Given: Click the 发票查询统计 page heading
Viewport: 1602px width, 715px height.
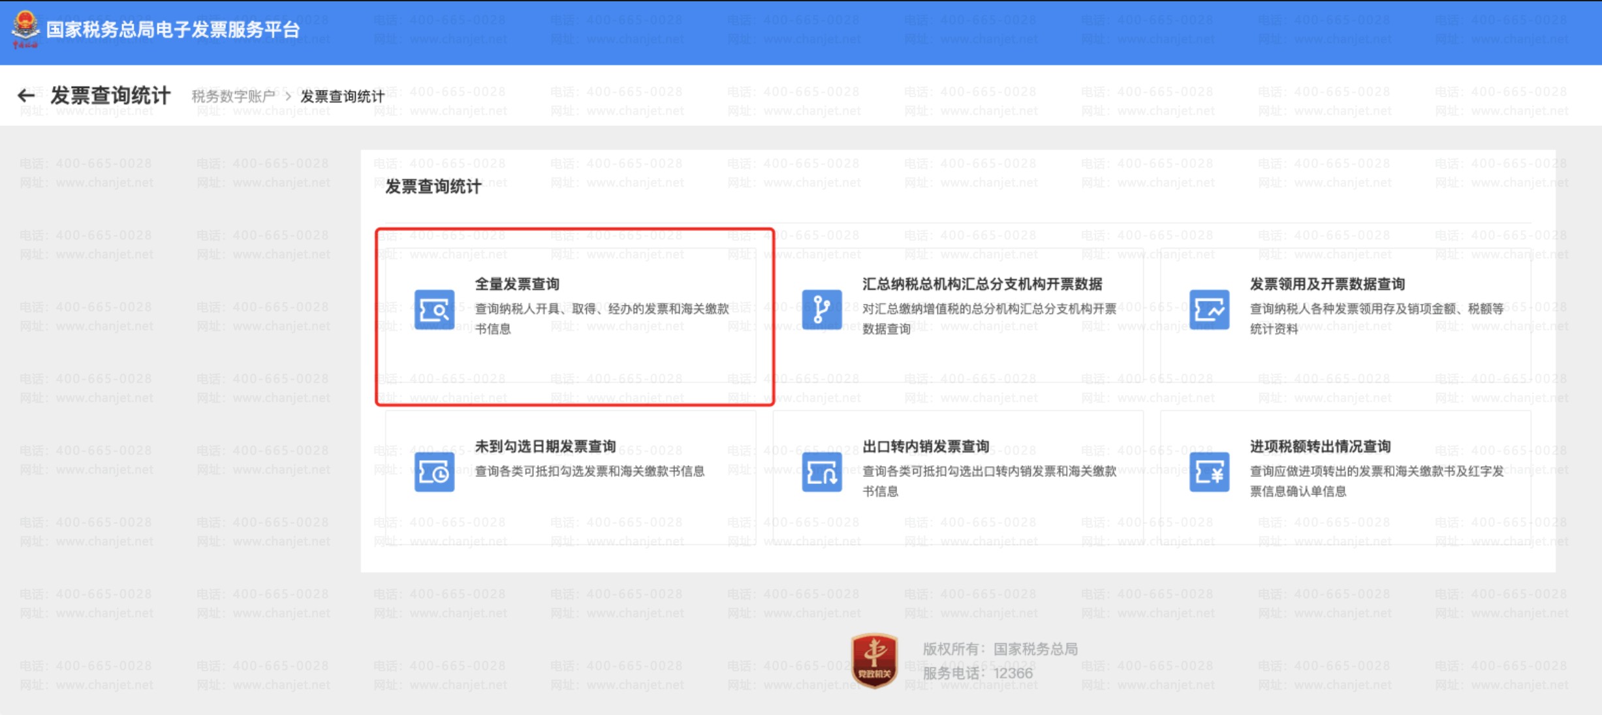Looking at the screenshot, I should [110, 96].
